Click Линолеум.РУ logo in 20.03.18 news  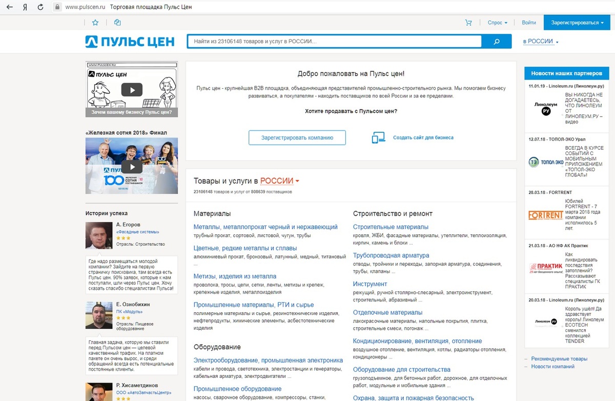pos(545,322)
